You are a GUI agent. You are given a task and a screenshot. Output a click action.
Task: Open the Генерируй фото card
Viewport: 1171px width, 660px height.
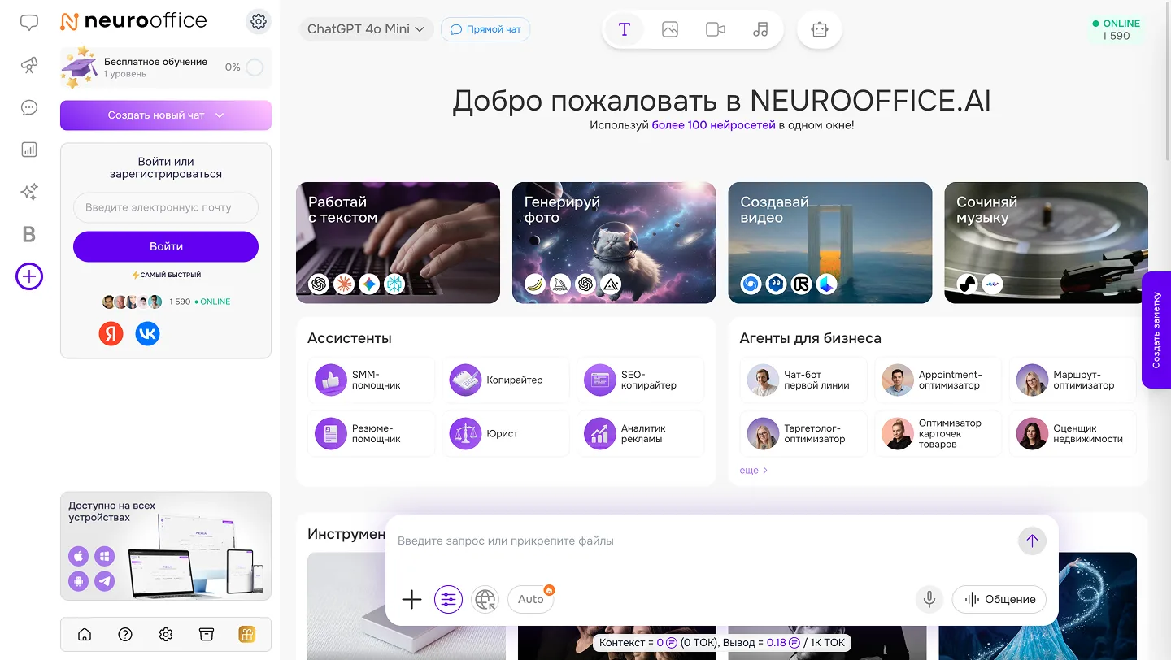click(x=614, y=242)
